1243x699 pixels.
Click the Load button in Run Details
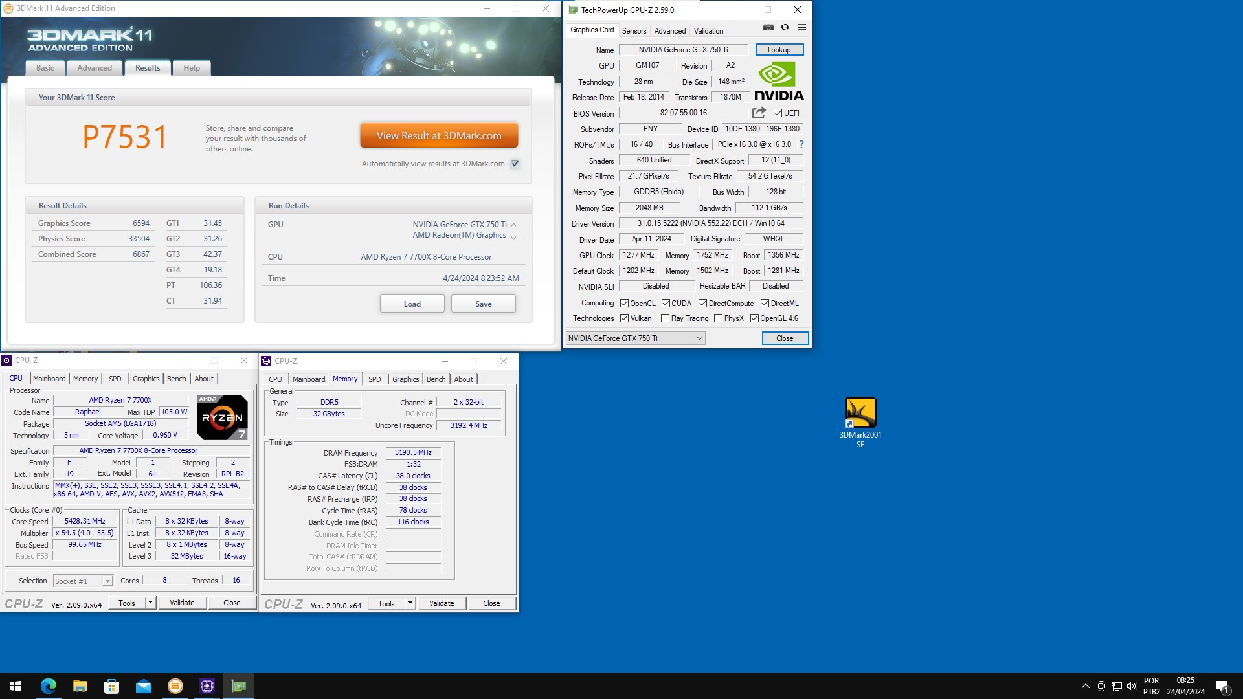tap(412, 304)
